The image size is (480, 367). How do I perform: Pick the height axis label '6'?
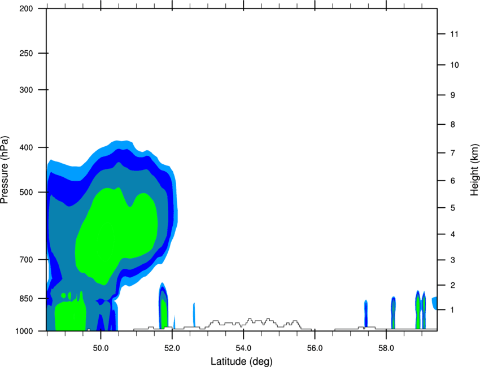[453, 181]
